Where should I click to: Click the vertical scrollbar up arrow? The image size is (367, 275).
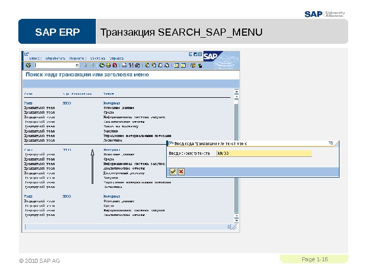pyautogui.click(x=237, y=91)
